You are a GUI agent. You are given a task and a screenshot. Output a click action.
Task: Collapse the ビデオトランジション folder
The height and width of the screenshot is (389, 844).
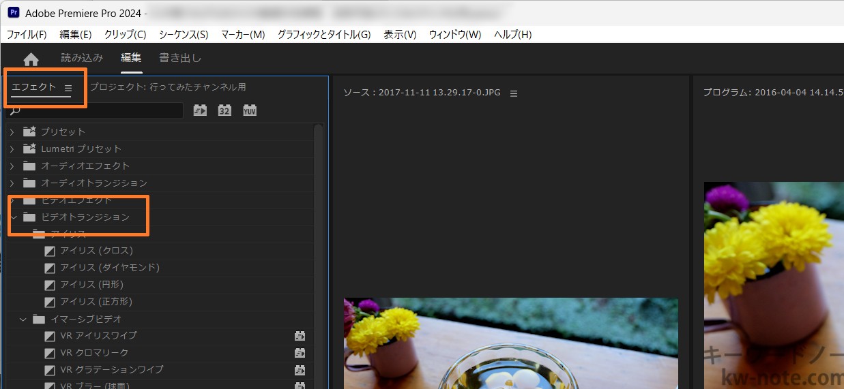coord(12,217)
